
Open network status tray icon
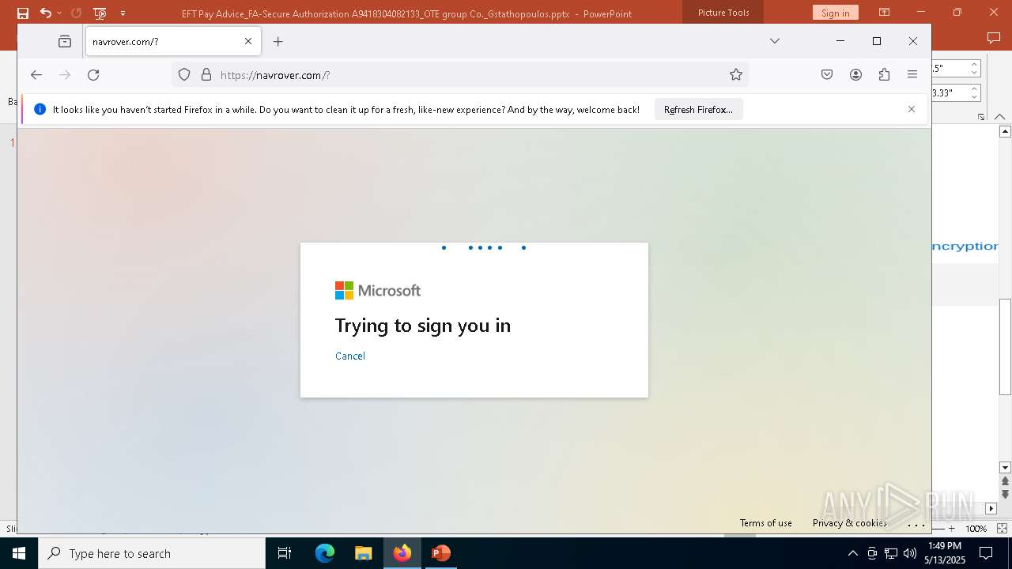point(891,553)
